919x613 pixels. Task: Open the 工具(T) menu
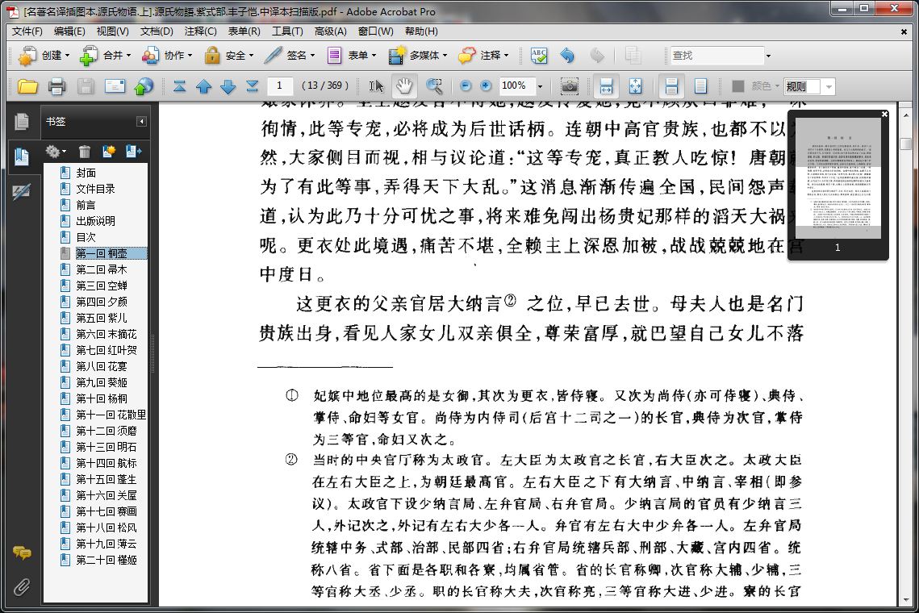[287, 31]
